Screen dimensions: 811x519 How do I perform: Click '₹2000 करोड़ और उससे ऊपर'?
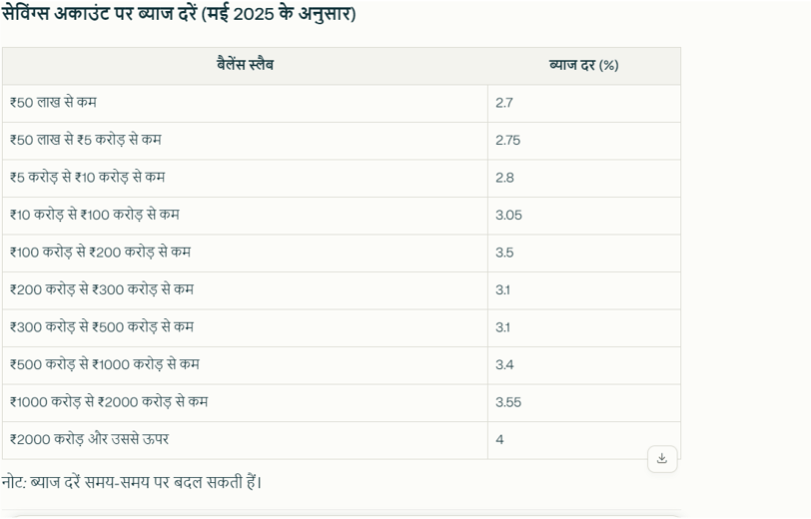point(90,439)
